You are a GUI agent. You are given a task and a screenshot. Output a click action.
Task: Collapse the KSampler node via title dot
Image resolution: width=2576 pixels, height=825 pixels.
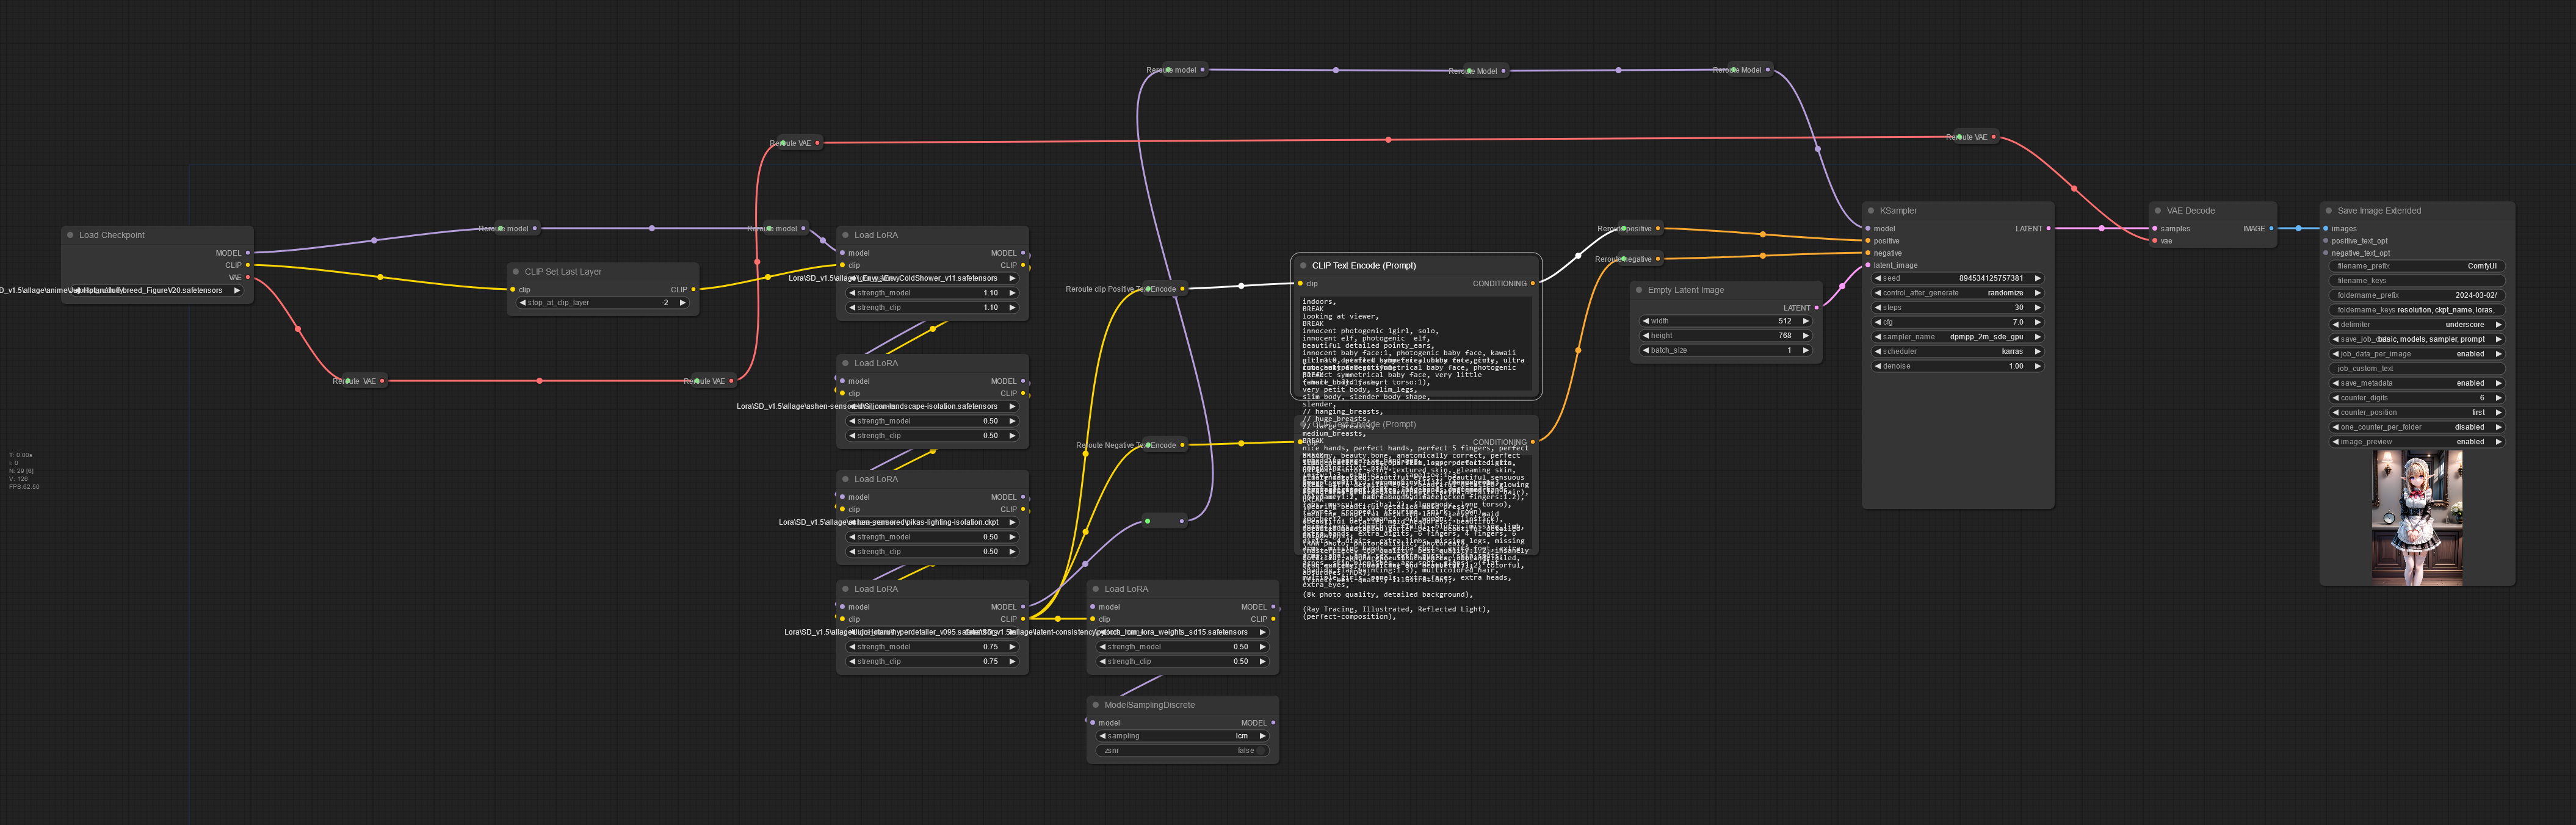coord(1870,211)
